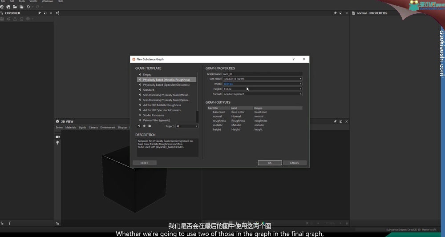Screen dimensions: 445x237
Task: Open the Edit menu
Action: click(x=12, y=1)
